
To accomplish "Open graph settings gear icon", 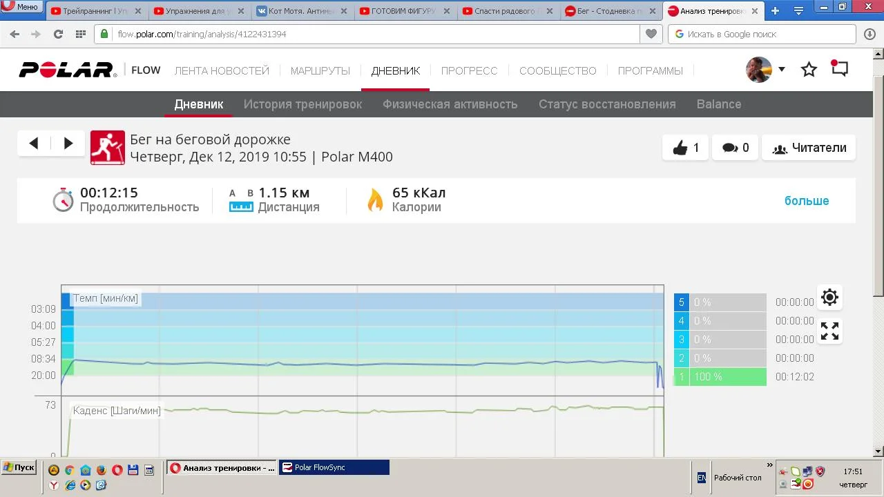I will (x=829, y=298).
